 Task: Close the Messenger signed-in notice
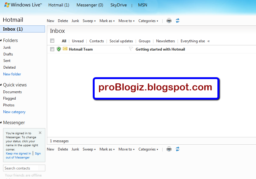click(40, 133)
